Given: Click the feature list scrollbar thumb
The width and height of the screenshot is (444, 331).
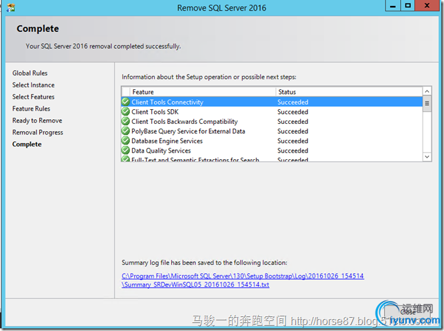Looking at the screenshot, I should (427, 103).
